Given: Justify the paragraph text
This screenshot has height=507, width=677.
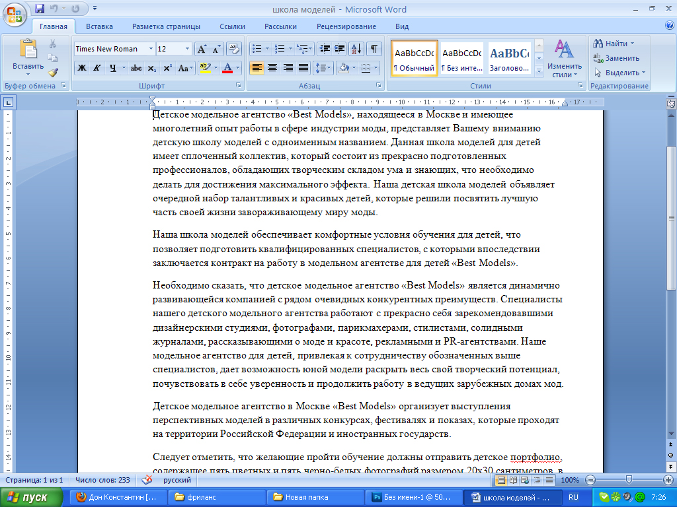Looking at the screenshot, I should pos(303,68).
